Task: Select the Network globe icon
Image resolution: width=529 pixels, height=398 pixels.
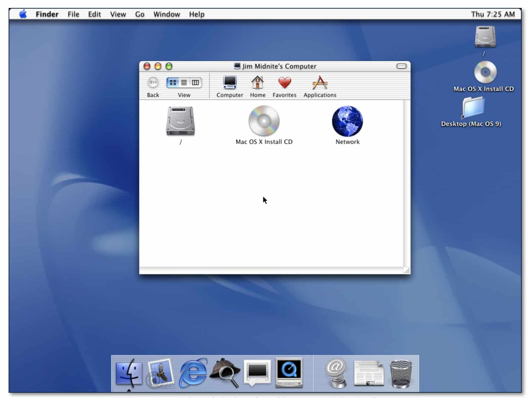Action: point(347,121)
